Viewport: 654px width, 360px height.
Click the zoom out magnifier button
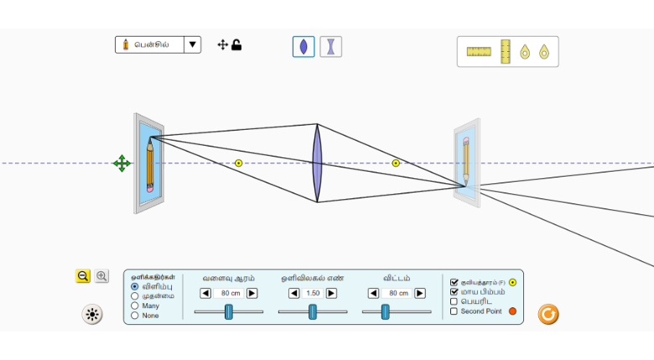(x=83, y=276)
